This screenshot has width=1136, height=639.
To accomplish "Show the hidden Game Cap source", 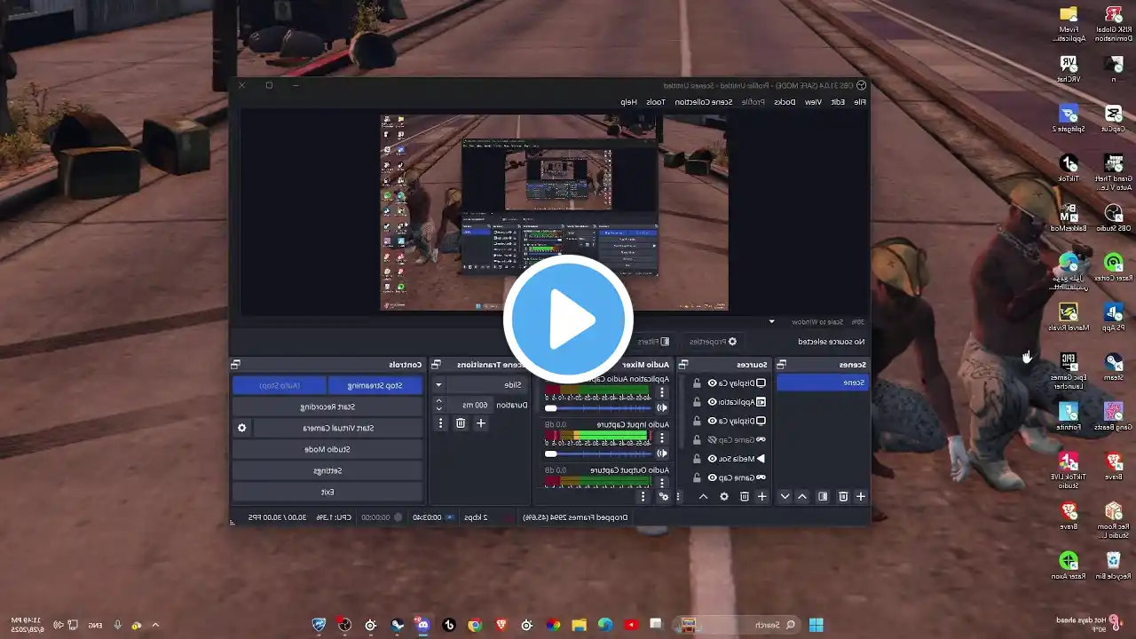I will [712, 439].
